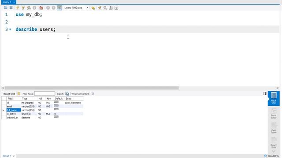Place the cursor on 'use my_db;' line
This screenshot has height=158, width=282.
pos(29,14)
